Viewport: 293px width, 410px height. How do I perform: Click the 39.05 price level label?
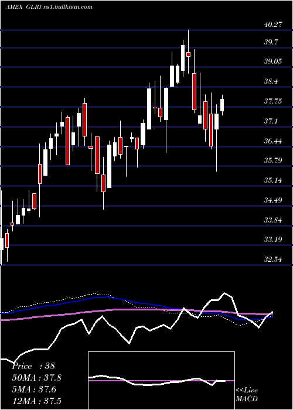pos(274,61)
